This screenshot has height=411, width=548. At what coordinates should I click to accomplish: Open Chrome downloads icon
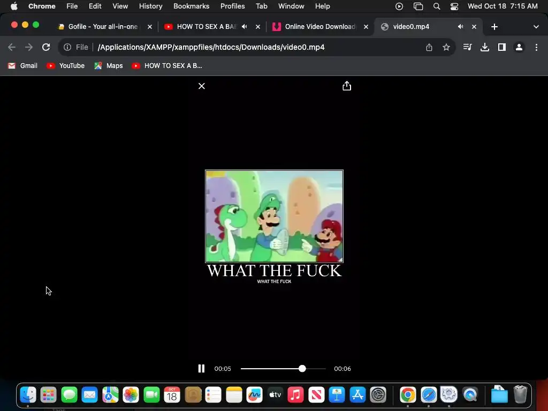click(485, 47)
